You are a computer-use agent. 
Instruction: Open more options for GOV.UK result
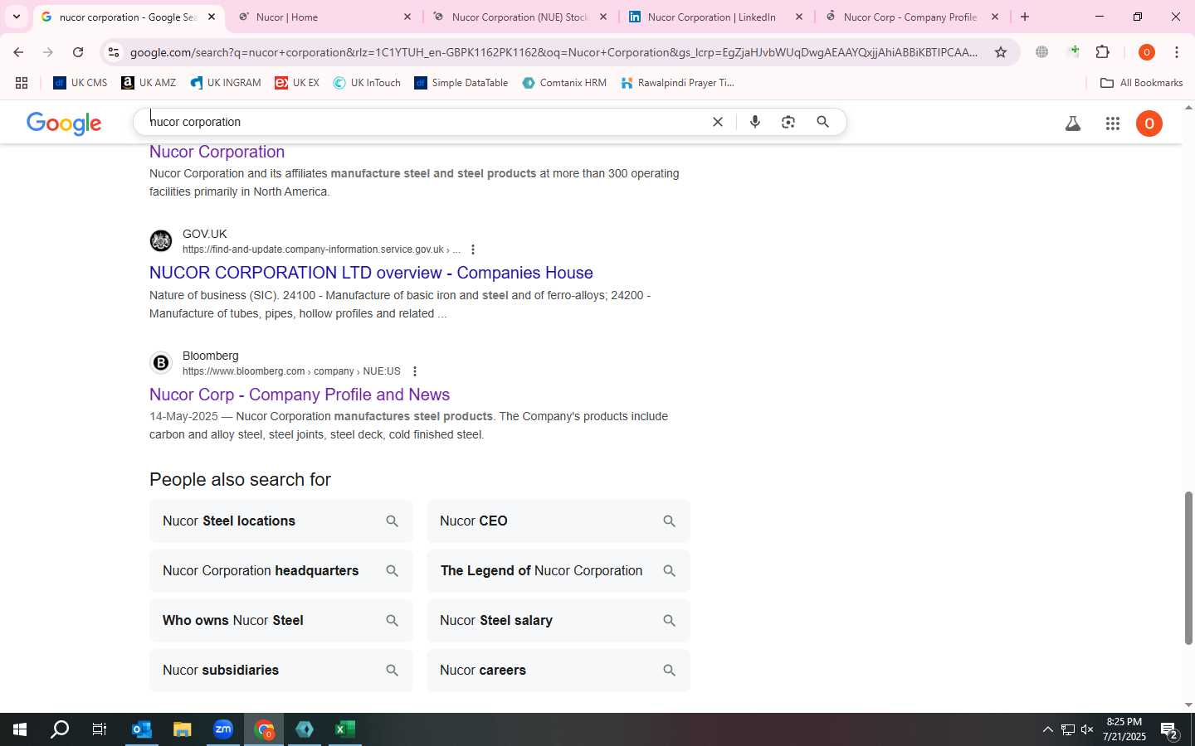pos(473,249)
